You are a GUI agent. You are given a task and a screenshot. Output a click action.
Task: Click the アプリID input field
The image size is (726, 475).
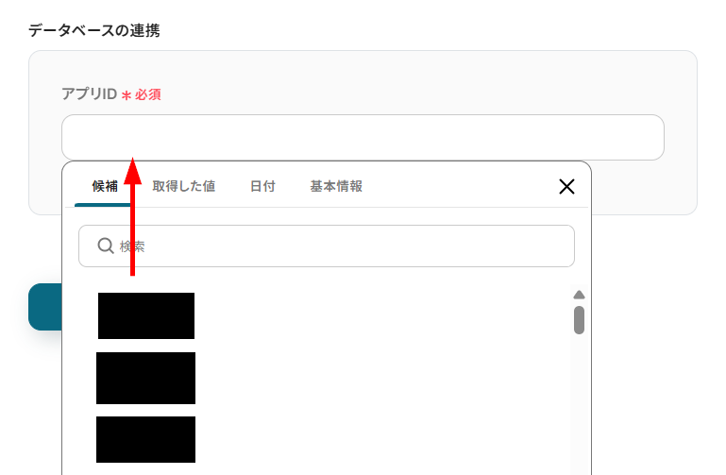363,138
